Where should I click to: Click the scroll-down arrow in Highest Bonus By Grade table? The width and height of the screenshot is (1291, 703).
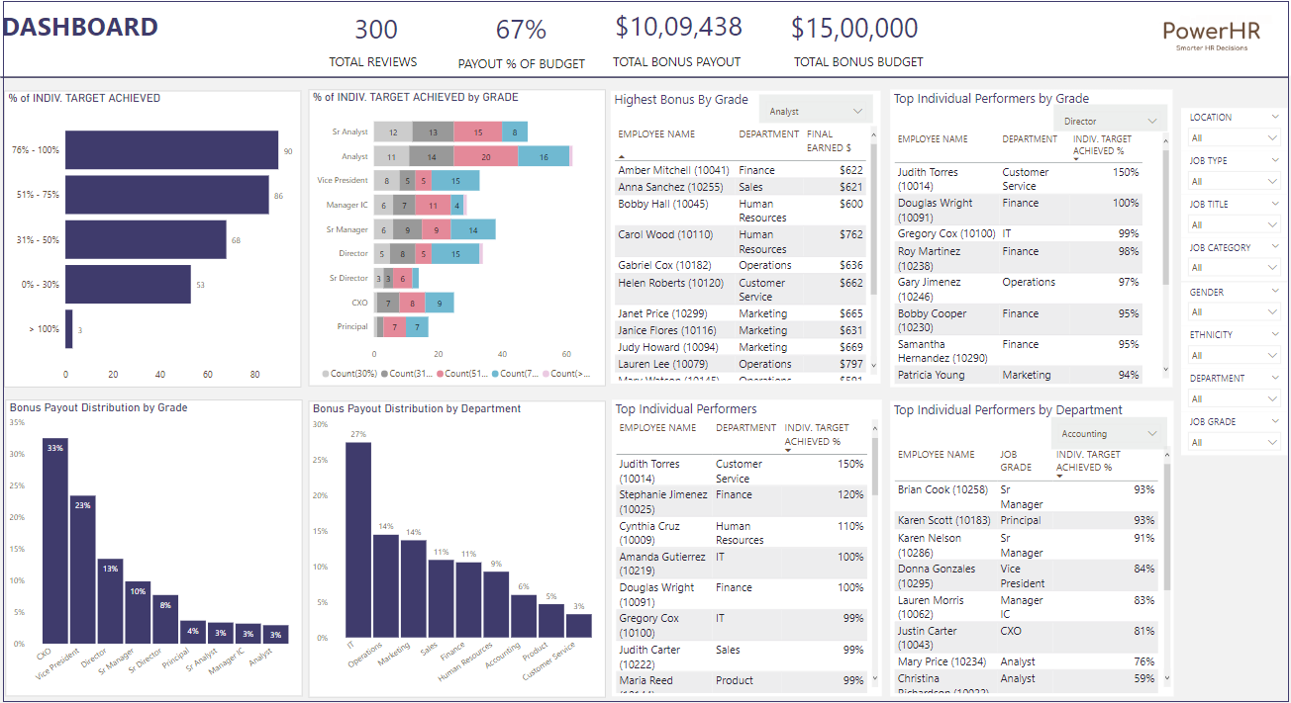click(873, 367)
